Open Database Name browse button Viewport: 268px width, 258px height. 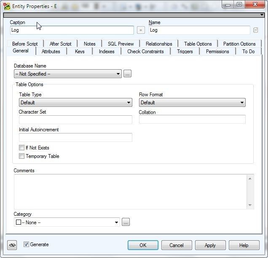[127, 73]
